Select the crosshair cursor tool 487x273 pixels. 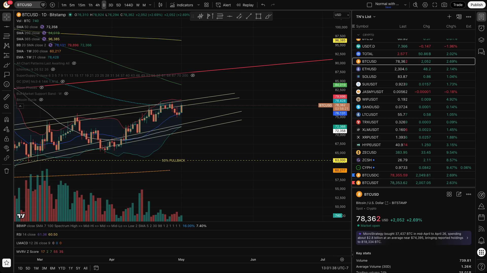(7, 17)
